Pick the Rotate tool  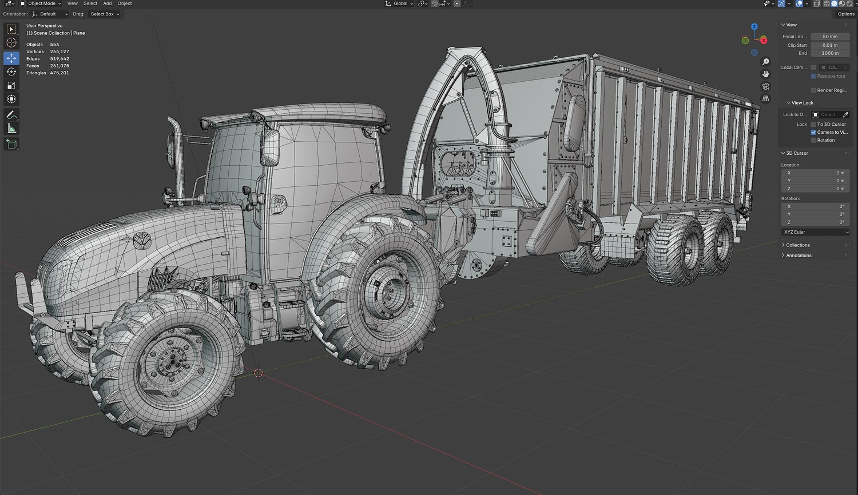(11, 72)
